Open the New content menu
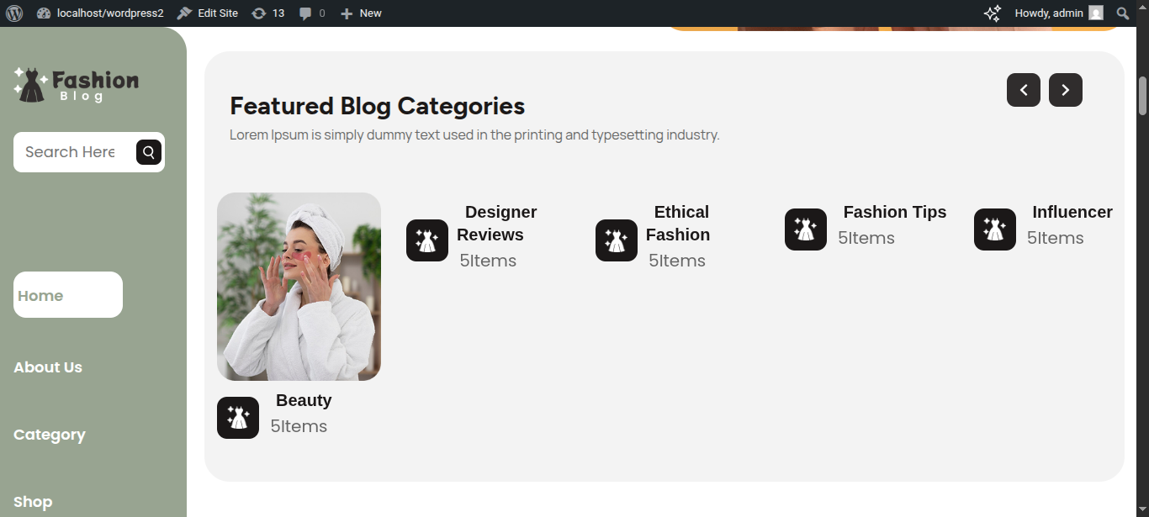1149x517 pixels. tap(361, 13)
